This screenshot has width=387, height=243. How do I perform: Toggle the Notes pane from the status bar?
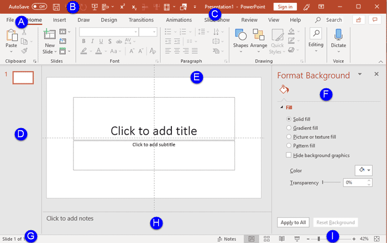tap(227, 239)
